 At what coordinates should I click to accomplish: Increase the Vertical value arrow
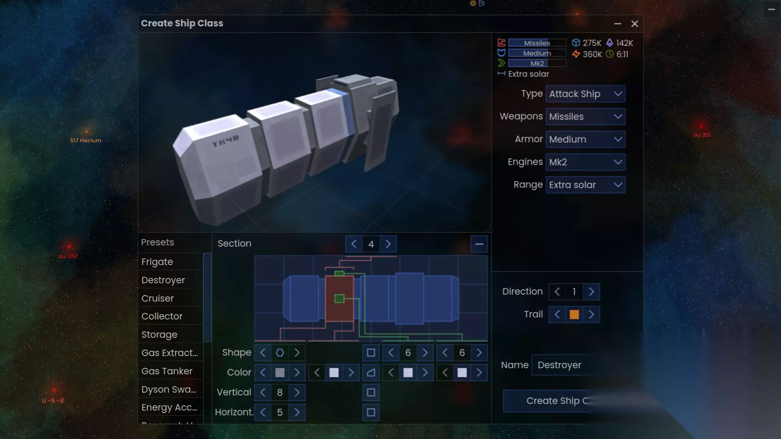[297, 392]
